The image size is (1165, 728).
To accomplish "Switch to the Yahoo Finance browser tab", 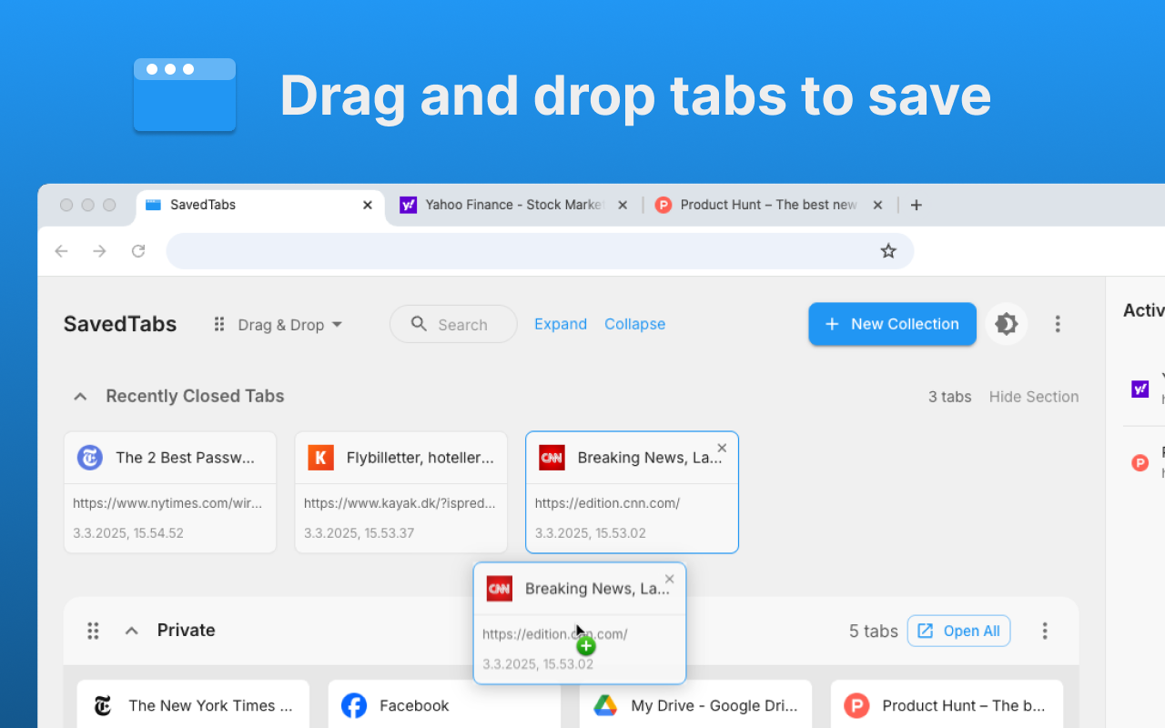I will click(x=510, y=205).
